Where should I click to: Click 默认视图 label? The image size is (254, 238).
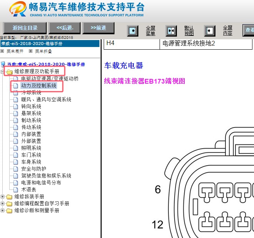coord(189,31)
